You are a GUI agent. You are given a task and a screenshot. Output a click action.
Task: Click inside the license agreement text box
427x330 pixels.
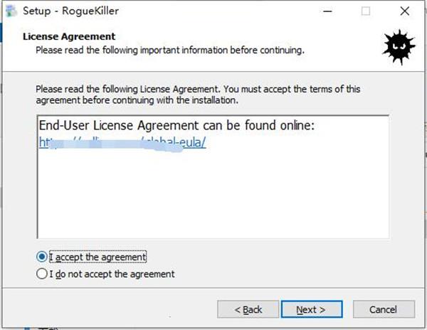click(x=213, y=177)
